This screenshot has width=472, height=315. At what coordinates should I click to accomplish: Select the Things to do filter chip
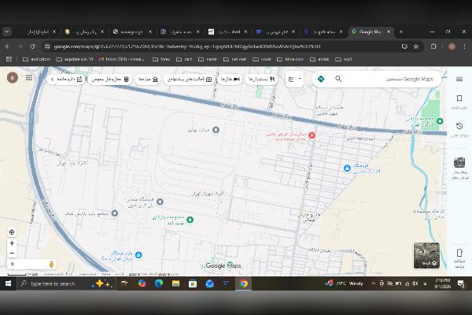(190, 79)
